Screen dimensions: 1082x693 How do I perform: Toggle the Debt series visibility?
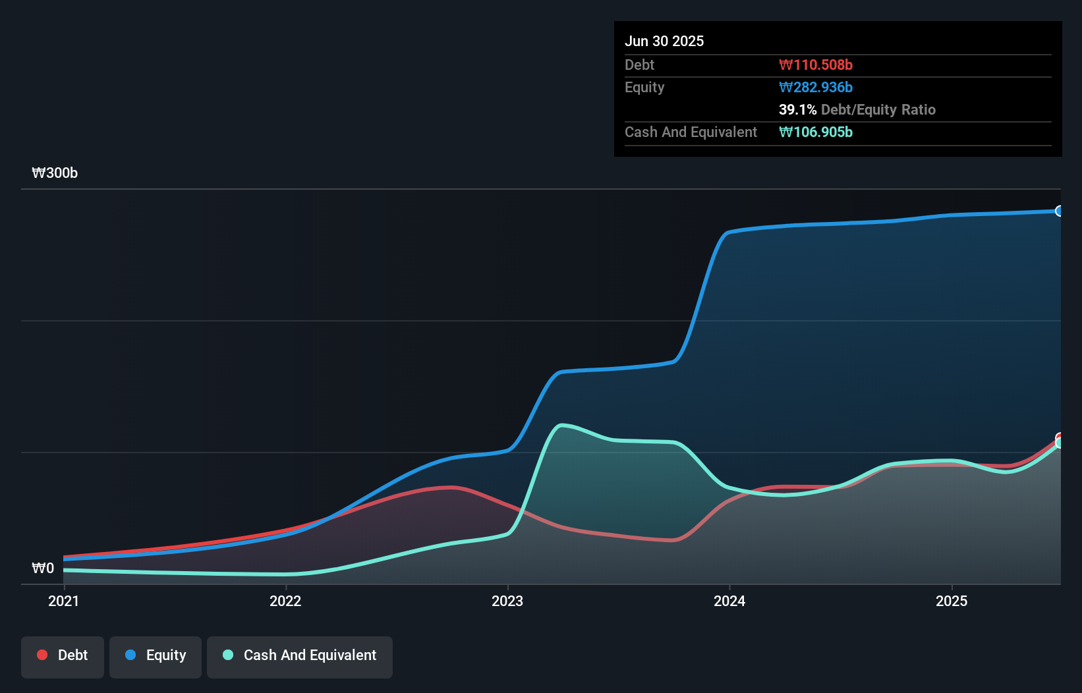62,655
